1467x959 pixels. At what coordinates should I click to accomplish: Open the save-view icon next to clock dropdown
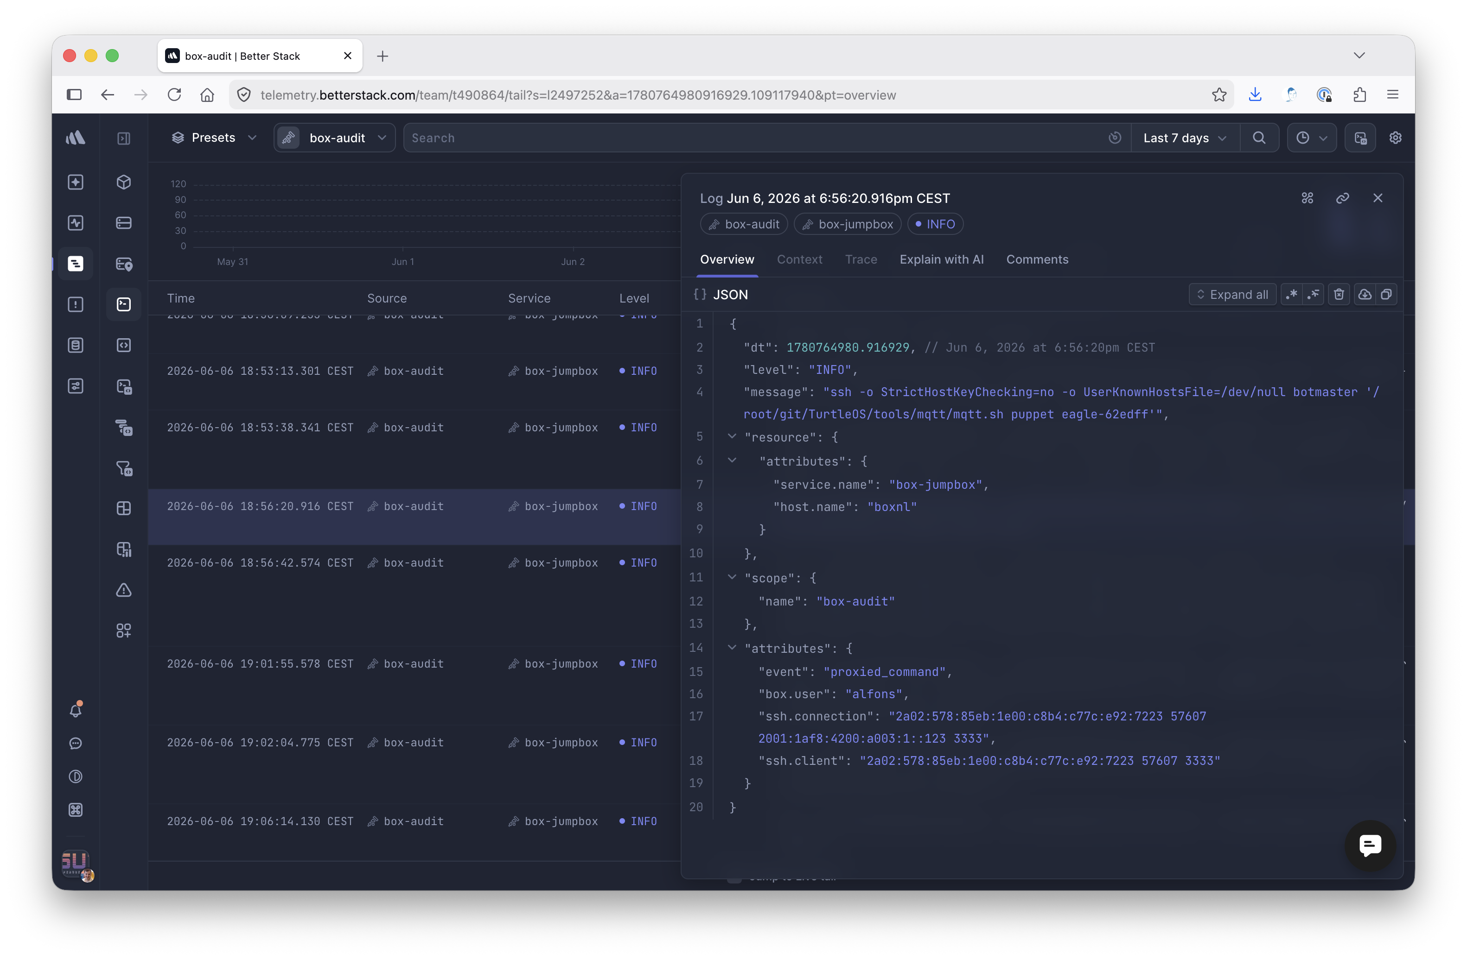pos(1360,138)
